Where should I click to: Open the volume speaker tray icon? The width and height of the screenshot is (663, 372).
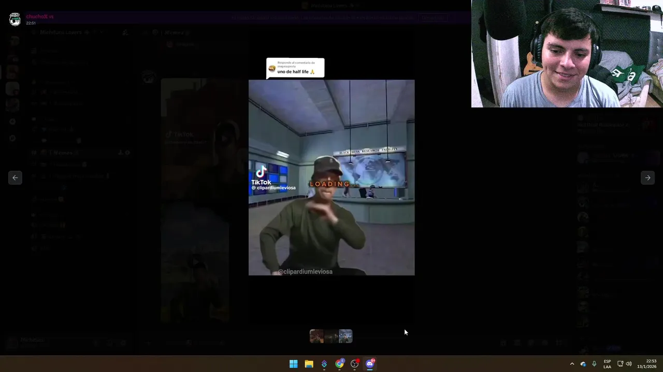click(629, 364)
